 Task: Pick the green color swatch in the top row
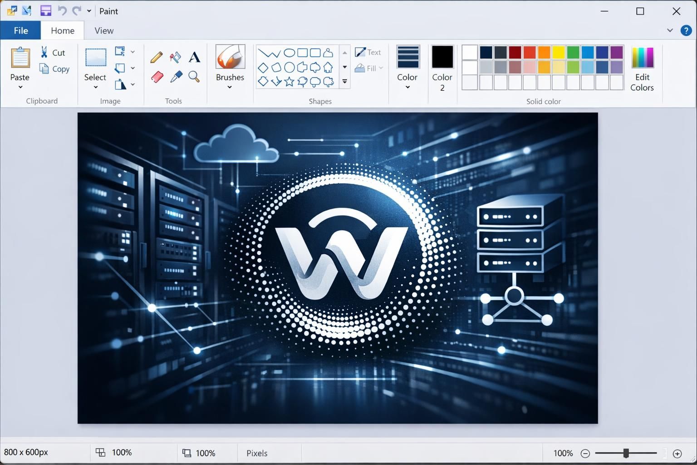573,52
